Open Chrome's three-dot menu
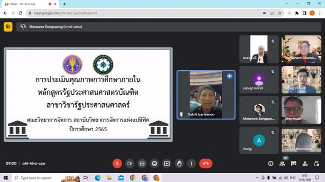 pos(320,13)
